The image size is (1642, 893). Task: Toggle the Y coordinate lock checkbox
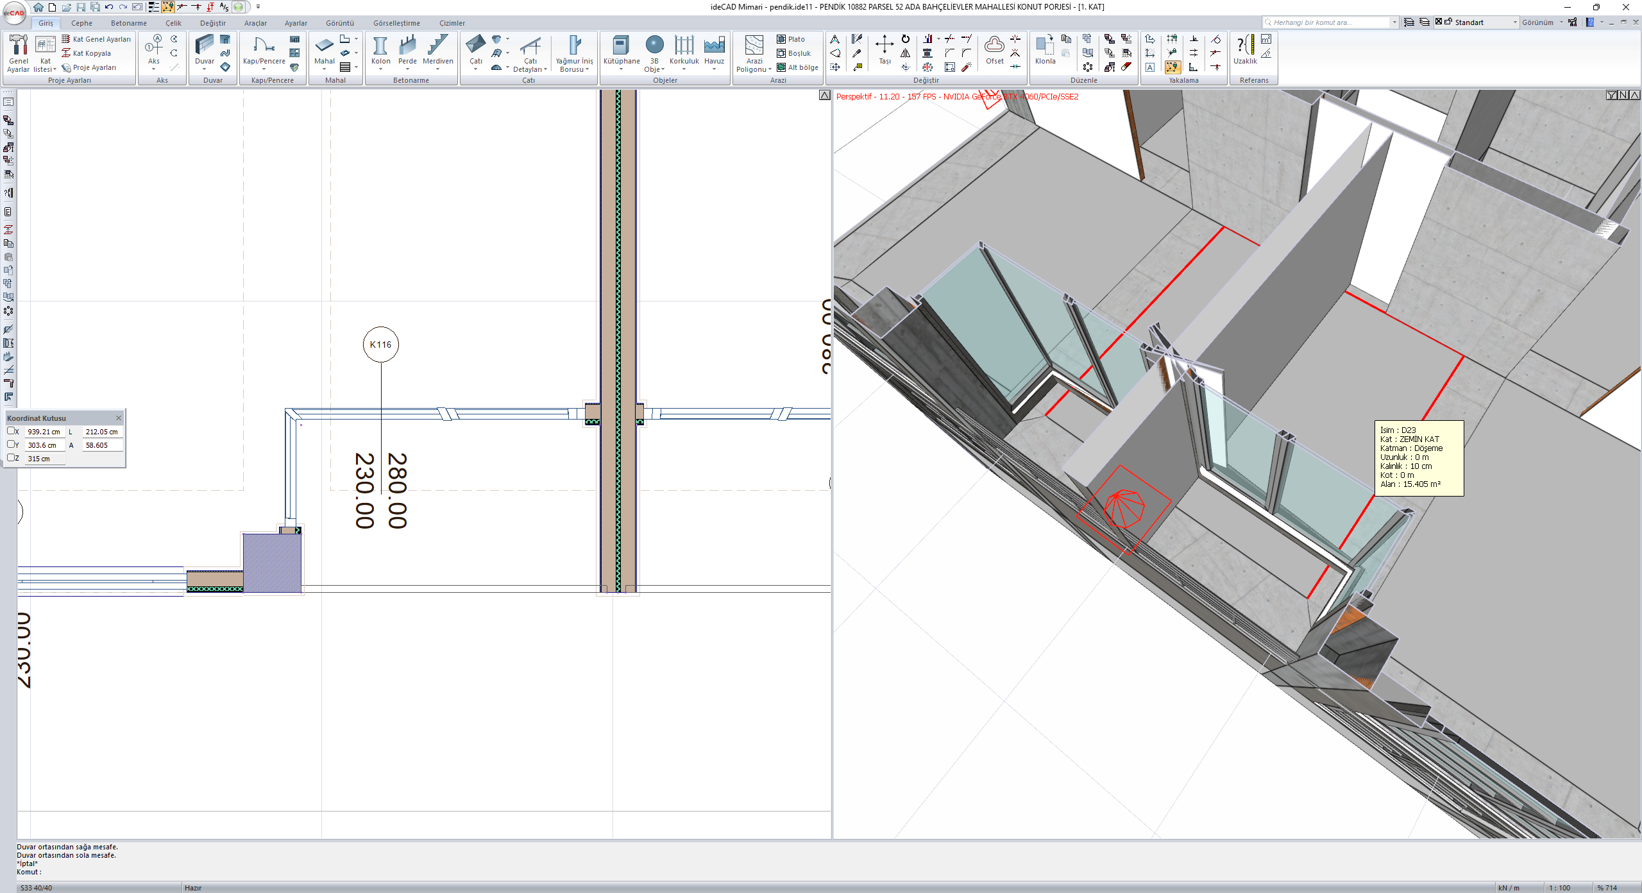pyautogui.click(x=11, y=444)
